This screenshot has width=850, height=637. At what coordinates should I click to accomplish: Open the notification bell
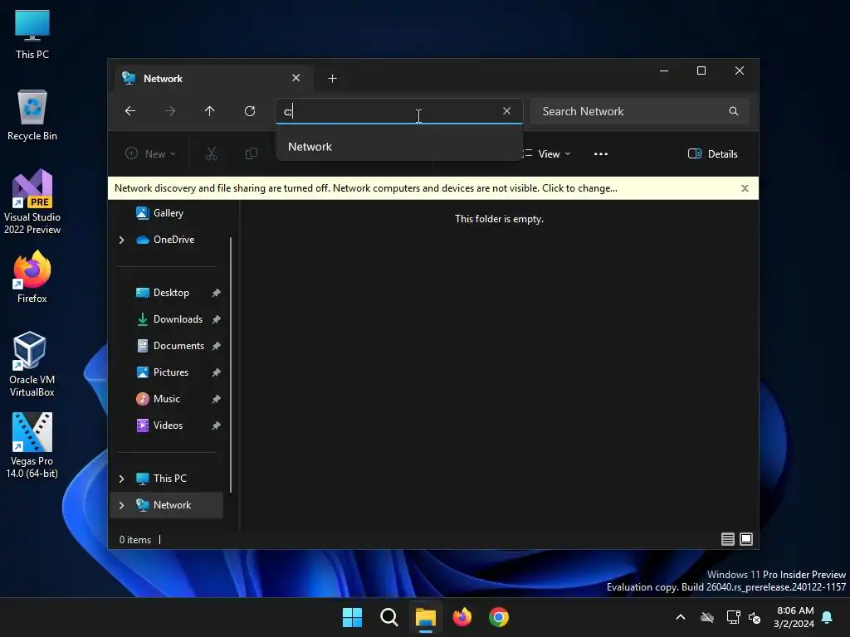point(828,617)
